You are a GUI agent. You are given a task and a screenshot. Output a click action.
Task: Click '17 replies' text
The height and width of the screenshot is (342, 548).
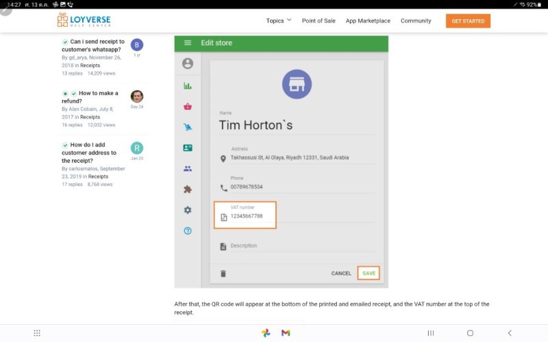pos(72,184)
